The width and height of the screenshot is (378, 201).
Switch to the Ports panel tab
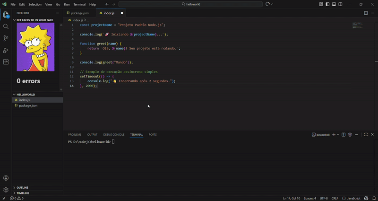[x=153, y=135]
